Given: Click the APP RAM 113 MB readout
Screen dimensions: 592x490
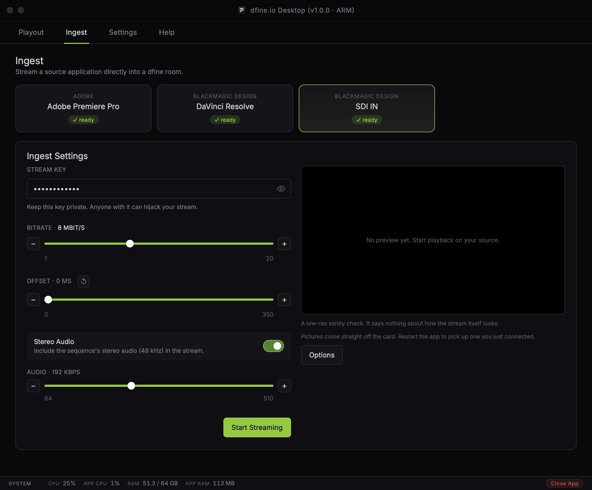Looking at the screenshot, I should pos(210,483).
